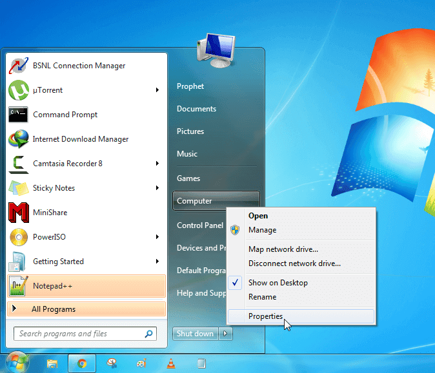This screenshot has width=435, height=373.
Task: Choose Disconnect network drive...
Action: pos(301,263)
